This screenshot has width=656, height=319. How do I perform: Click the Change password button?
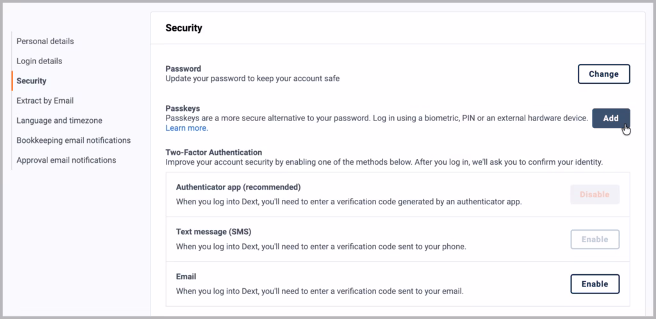point(603,74)
